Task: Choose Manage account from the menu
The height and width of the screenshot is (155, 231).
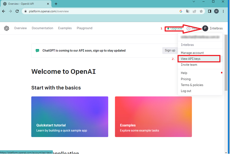Action: click(200, 53)
